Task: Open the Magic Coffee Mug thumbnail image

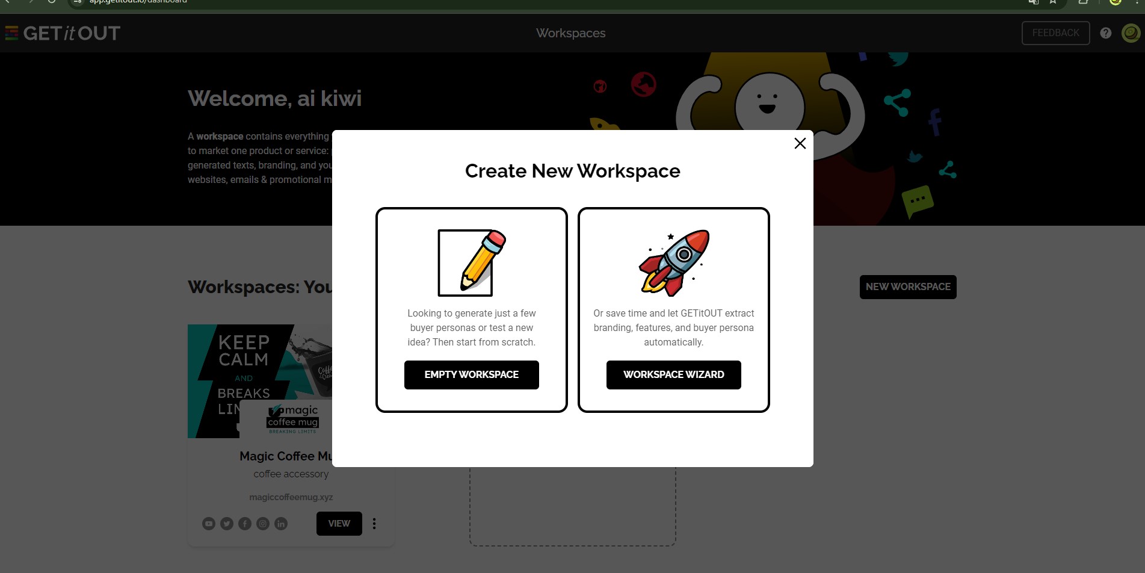Action: point(260,381)
